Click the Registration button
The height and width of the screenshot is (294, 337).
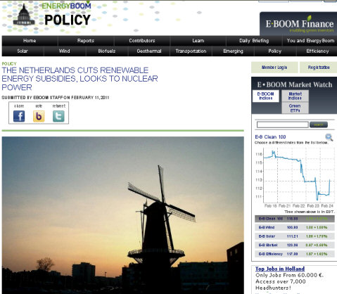click(x=319, y=68)
